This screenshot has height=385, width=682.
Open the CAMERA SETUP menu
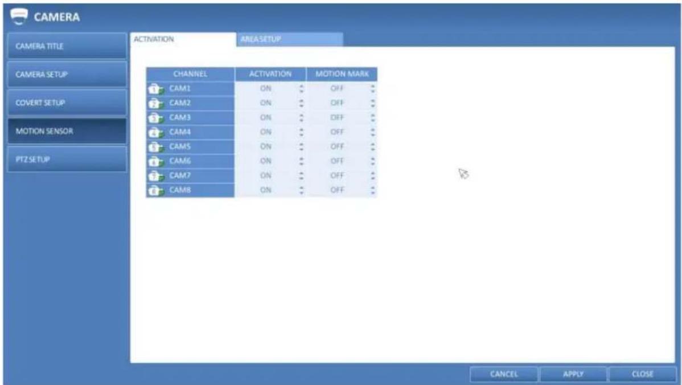[67, 75]
